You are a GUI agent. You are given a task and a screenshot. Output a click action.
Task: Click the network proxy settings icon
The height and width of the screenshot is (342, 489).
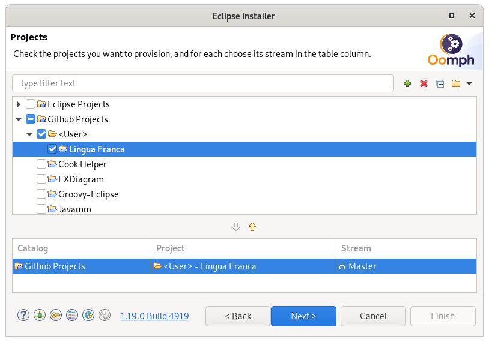[40, 316]
